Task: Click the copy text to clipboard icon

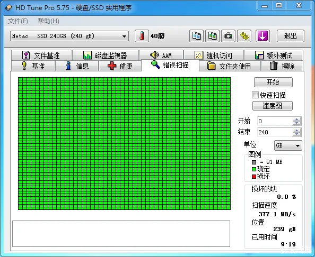Action: tap(196, 36)
